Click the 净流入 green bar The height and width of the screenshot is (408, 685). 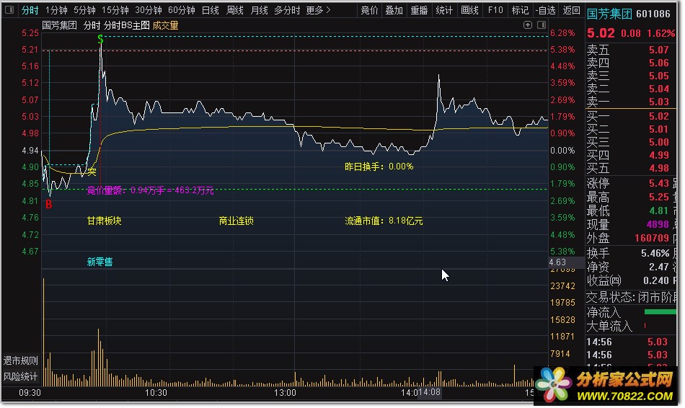[x=660, y=312]
